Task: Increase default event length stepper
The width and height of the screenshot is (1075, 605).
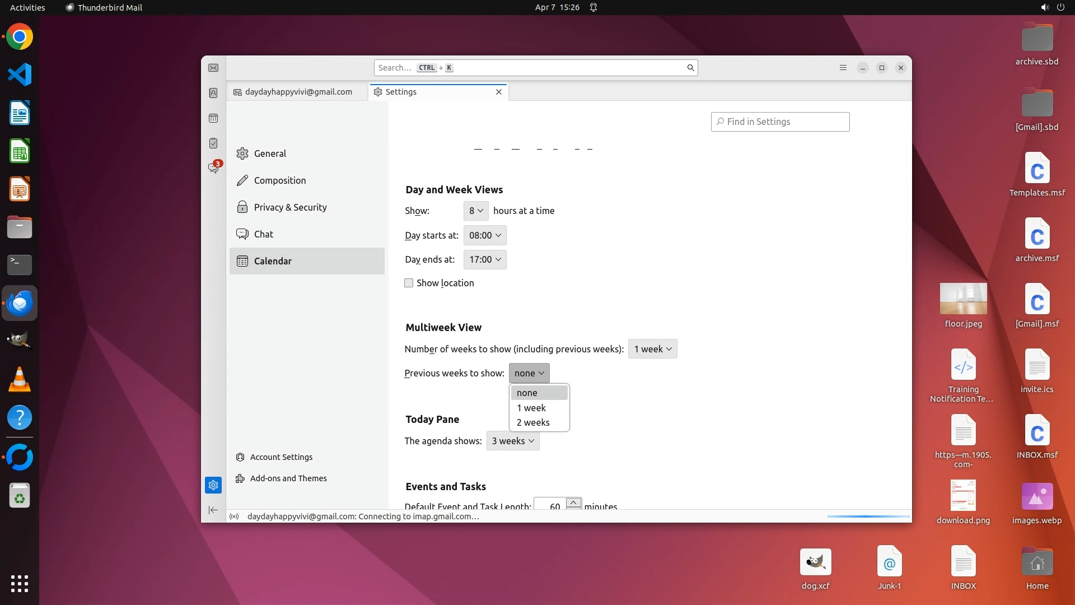Action: click(573, 502)
